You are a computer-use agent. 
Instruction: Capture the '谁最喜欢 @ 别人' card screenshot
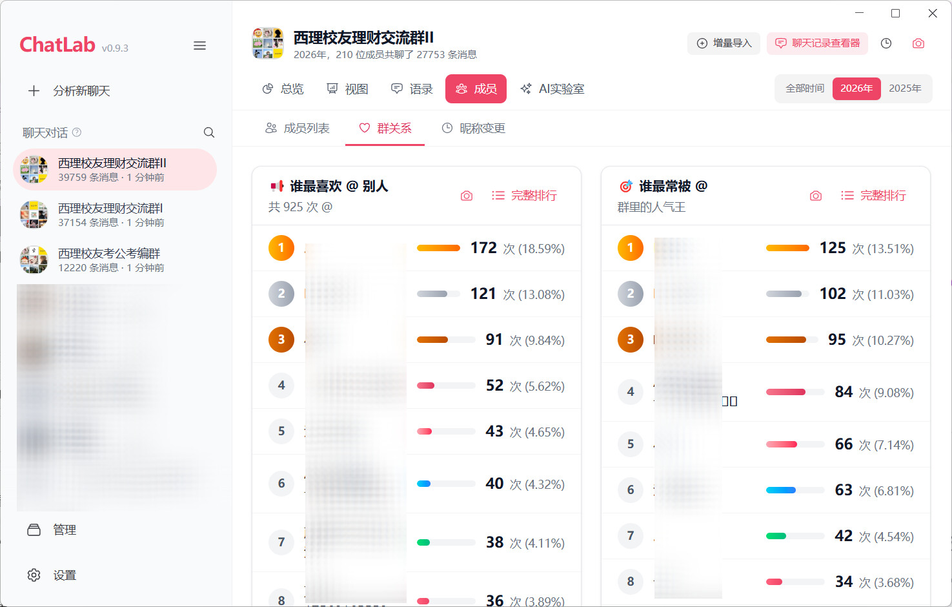click(x=467, y=196)
